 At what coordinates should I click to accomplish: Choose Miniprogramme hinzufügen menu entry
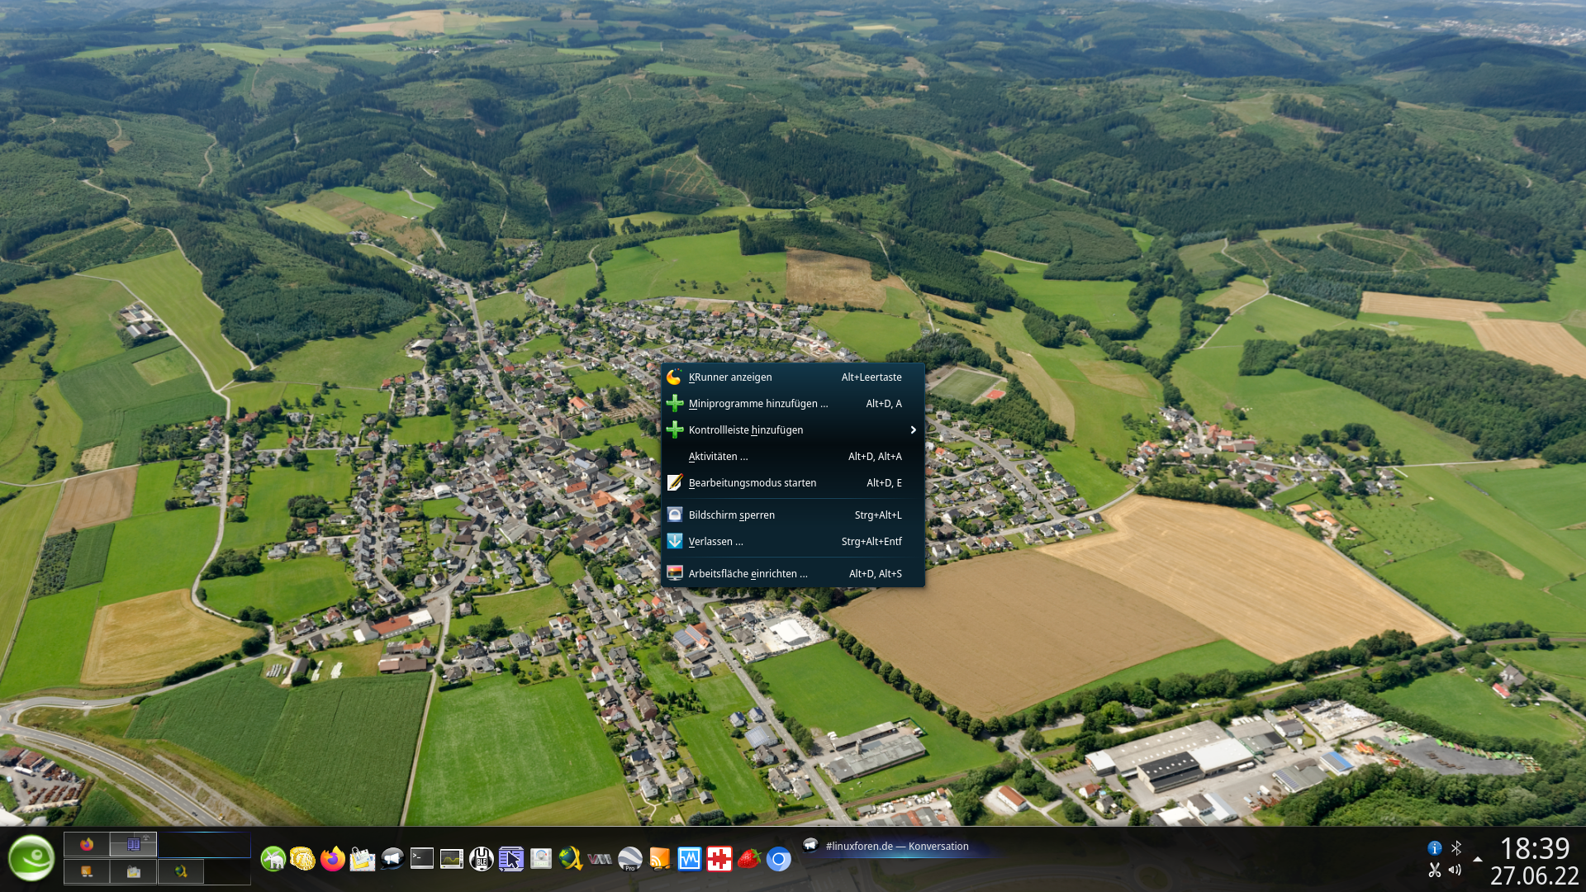pos(793,403)
